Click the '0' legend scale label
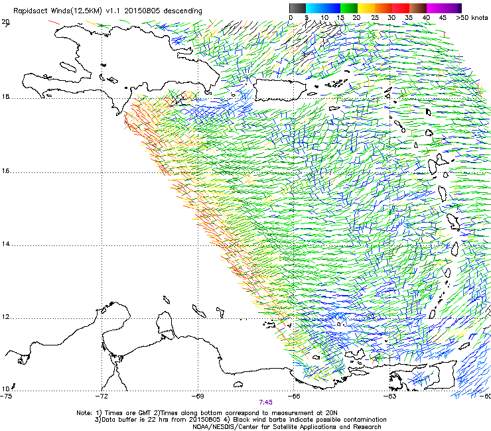The width and height of the screenshot is (491, 431). (x=291, y=18)
